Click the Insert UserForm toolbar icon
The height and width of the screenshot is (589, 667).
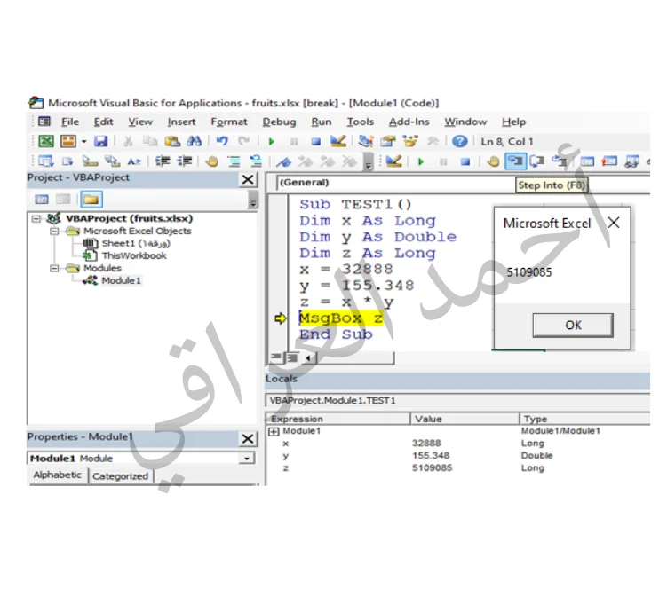[x=68, y=141]
